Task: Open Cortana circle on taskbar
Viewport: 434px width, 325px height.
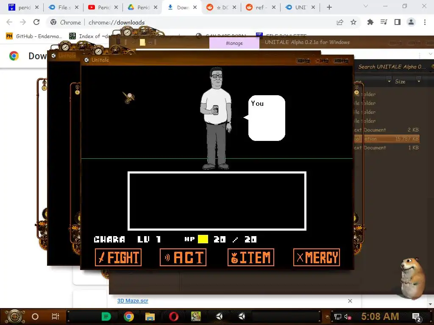Action: tap(35, 317)
